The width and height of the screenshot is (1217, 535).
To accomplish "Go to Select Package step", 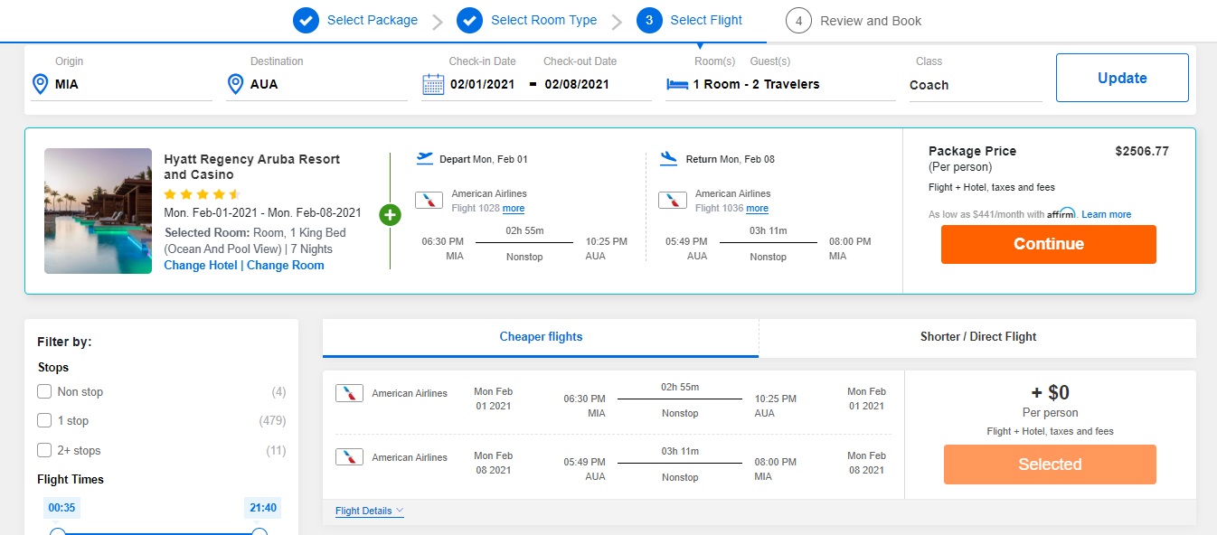I will (373, 20).
